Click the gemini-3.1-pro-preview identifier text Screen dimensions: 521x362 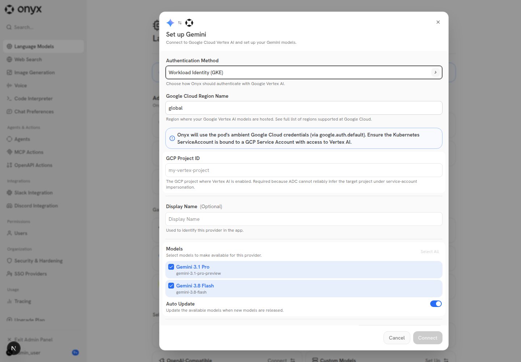pos(199,273)
